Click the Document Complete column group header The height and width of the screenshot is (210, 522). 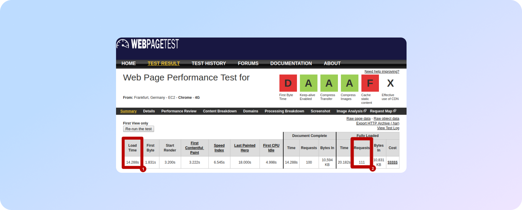(x=309, y=136)
